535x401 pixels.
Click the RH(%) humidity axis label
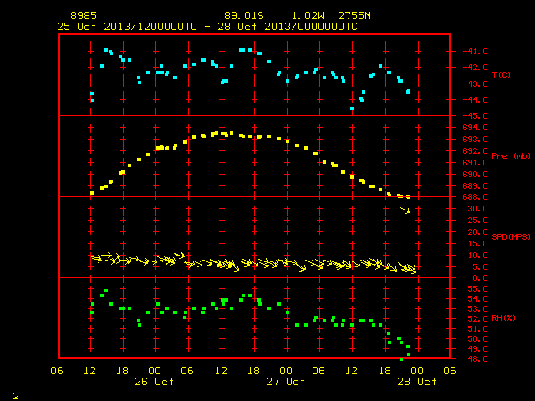(503, 318)
